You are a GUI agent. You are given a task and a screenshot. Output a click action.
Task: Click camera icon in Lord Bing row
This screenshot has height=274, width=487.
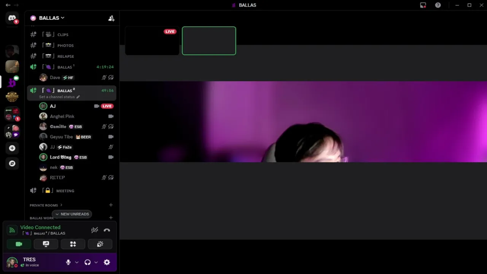[x=111, y=157]
